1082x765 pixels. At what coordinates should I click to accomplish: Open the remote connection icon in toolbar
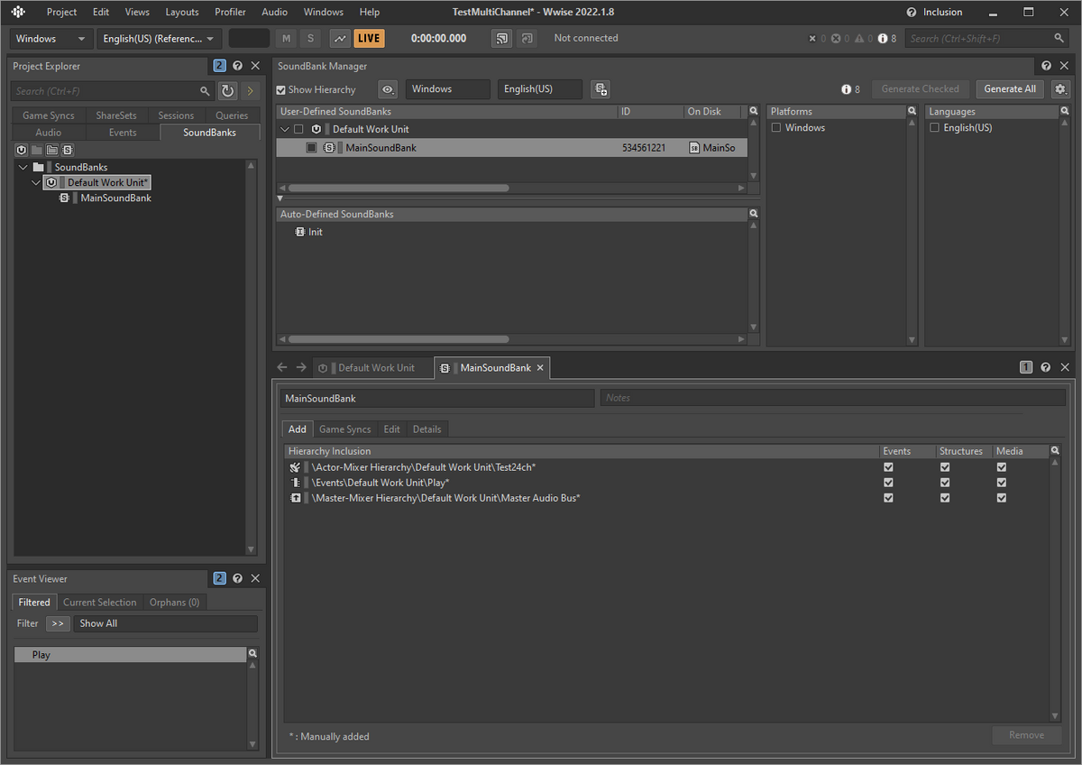(x=502, y=39)
